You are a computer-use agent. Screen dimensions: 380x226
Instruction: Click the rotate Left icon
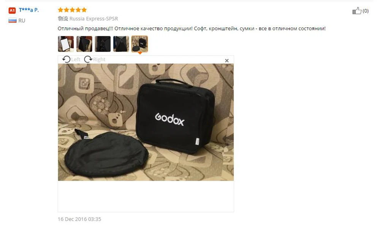(66, 59)
